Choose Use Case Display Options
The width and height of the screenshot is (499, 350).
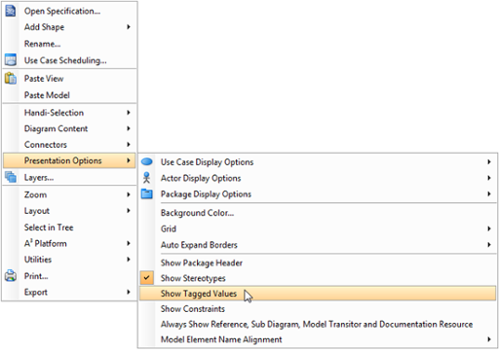(x=318, y=161)
